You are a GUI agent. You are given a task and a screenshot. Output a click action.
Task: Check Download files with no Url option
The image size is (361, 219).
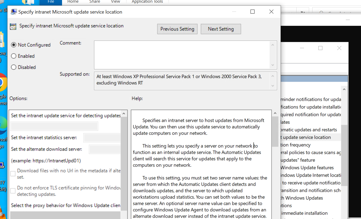(x=13, y=174)
